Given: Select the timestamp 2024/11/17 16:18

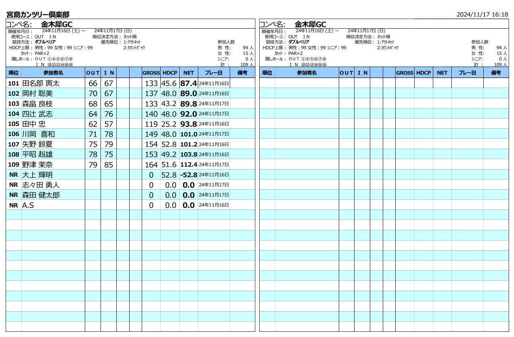Looking at the screenshot, I should 482,14.
